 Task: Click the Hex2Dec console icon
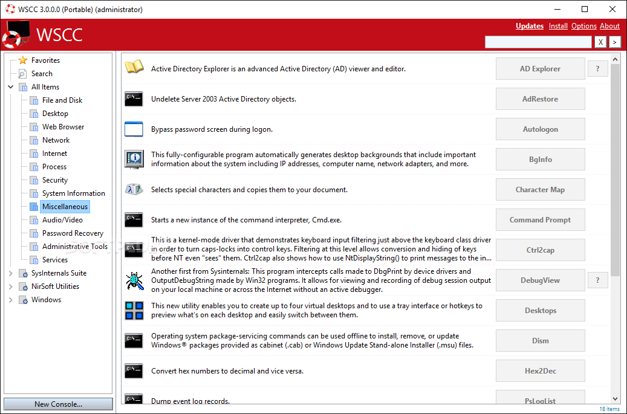click(x=134, y=371)
